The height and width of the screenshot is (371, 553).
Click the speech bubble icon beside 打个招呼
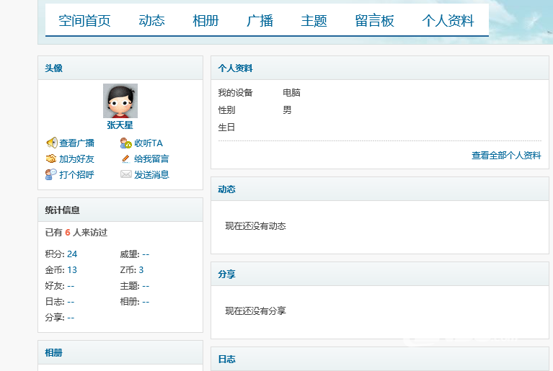tap(50, 174)
